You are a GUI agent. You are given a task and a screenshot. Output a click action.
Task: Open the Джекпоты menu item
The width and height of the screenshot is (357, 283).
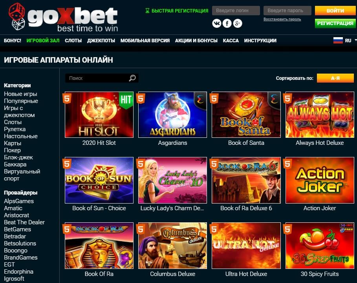tap(101, 41)
